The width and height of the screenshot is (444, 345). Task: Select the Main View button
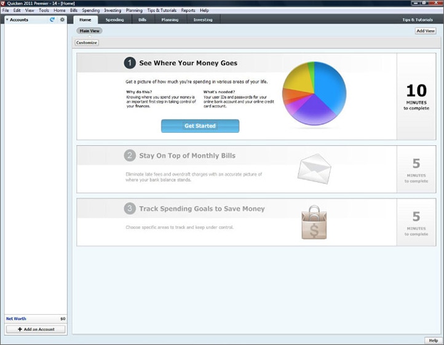90,31
